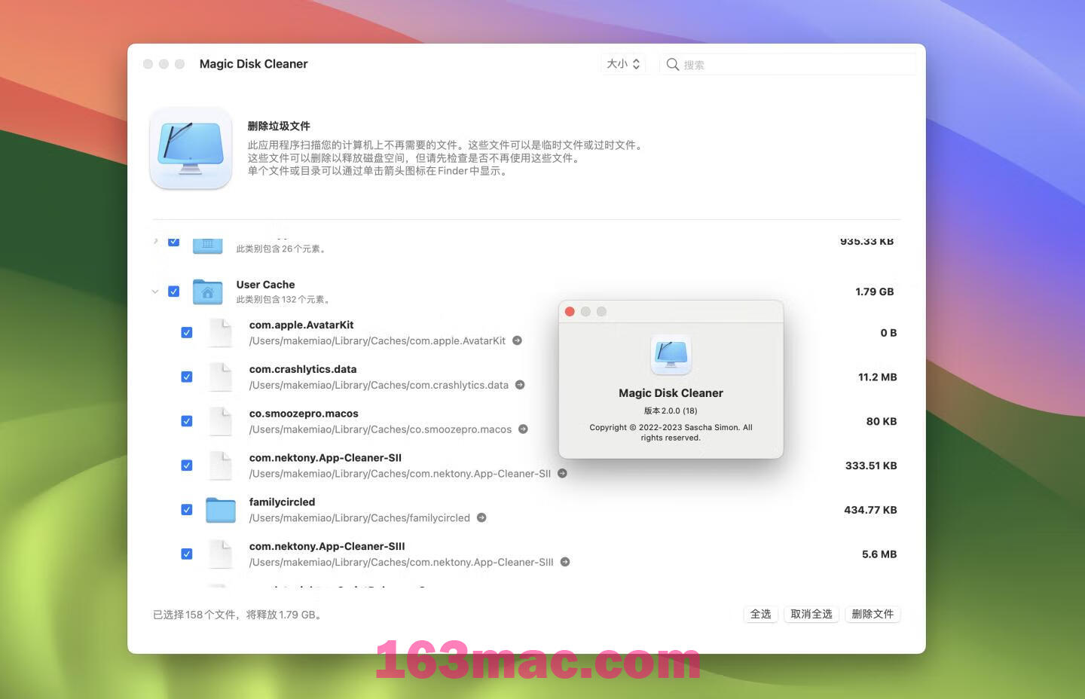Click the large Magic Disk Cleaner app icon
1085x699 pixels.
coord(191,148)
